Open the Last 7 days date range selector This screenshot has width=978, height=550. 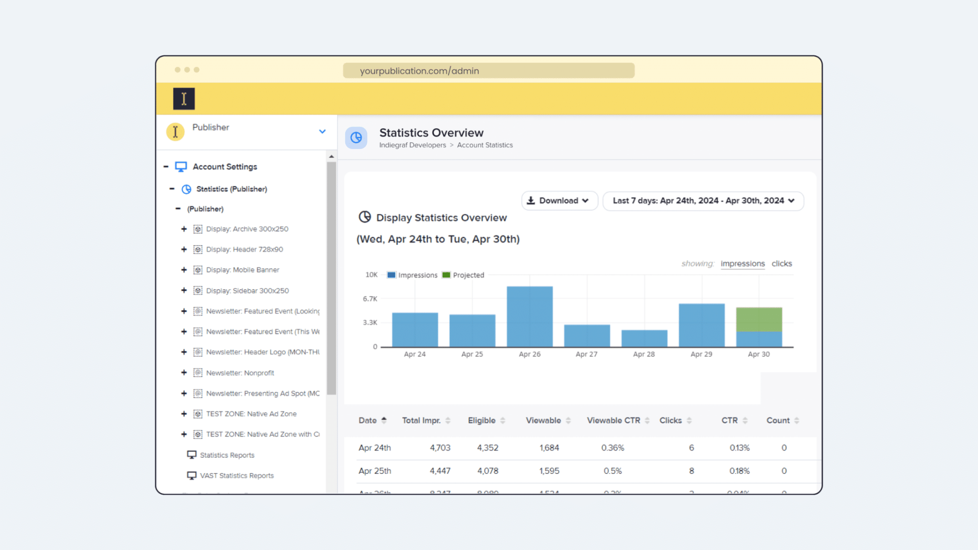pyautogui.click(x=702, y=201)
